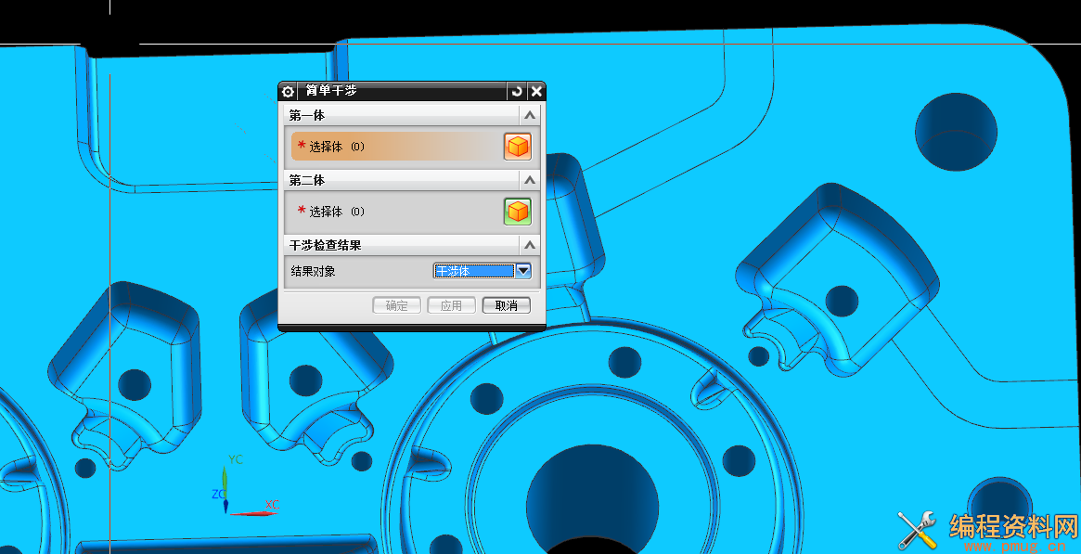This screenshot has width=1081, height=554.
Task: Click the 应用 button
Action: (451, 305)
